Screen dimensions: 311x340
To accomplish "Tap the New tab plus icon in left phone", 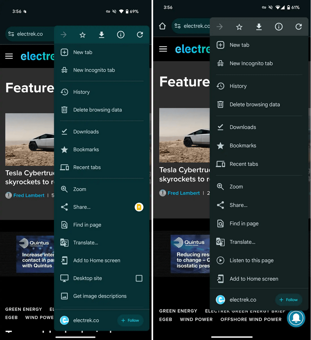I will 64,52.
